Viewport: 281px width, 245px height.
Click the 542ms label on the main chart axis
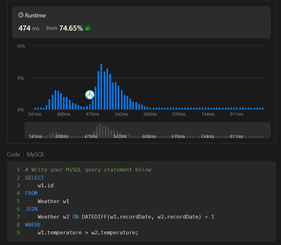point(121,114)
